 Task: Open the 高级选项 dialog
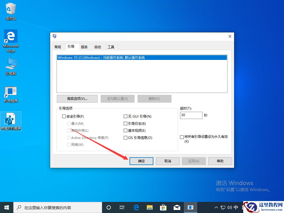pos(77,98)
